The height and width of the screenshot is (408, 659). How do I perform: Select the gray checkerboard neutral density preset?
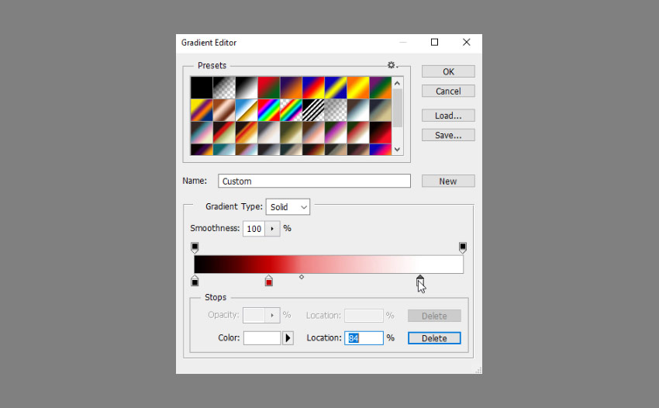(336, 110)
